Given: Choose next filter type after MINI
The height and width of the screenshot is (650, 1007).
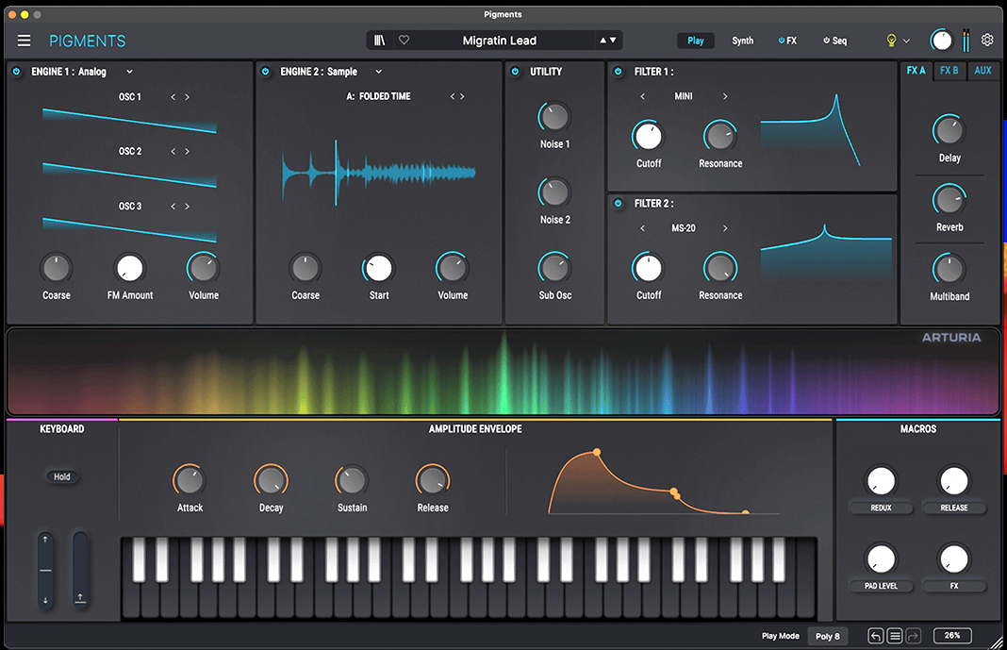Looking at the screenshot, I should [x=725, y=96].
